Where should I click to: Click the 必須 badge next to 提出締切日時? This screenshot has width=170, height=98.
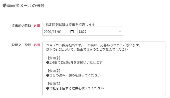(x=37, y=26)
